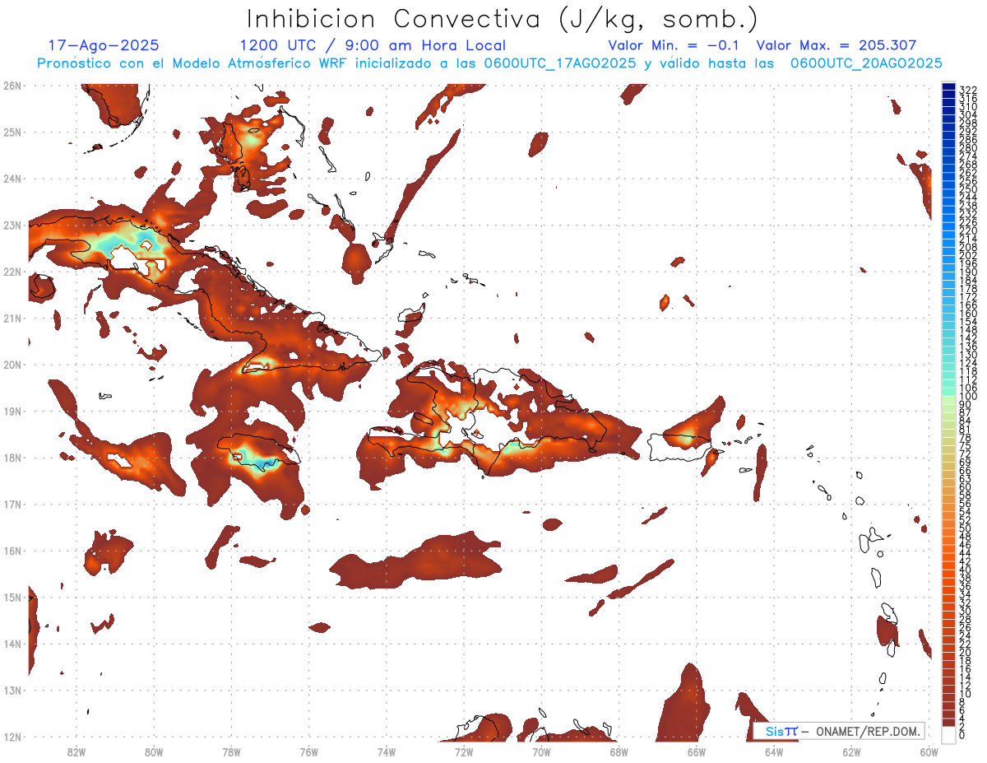Viewport: 987px width, 763px height.
Task: Click the 0 value at color scale bottom
Action: click(x=962, y=735)
